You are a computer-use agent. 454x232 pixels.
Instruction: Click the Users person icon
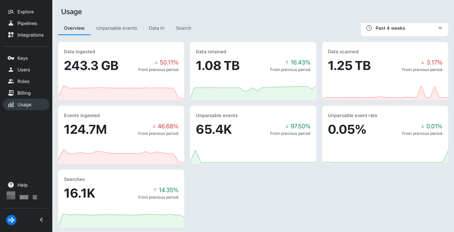11,70
